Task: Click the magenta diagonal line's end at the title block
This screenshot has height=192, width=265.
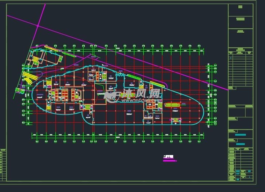Action: (x=228, y=90)
